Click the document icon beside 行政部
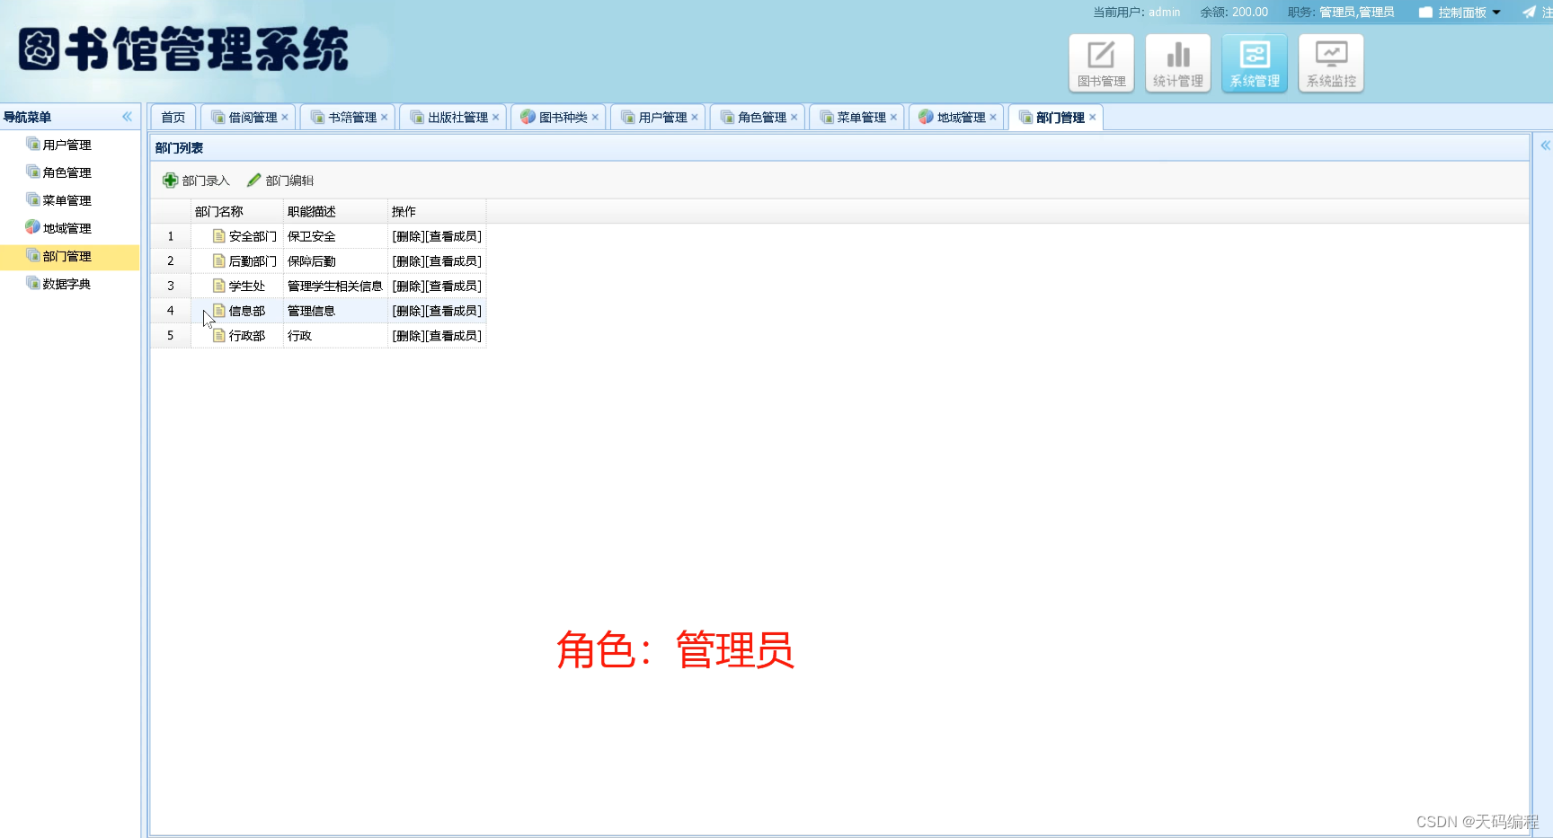 pos(218,335)
